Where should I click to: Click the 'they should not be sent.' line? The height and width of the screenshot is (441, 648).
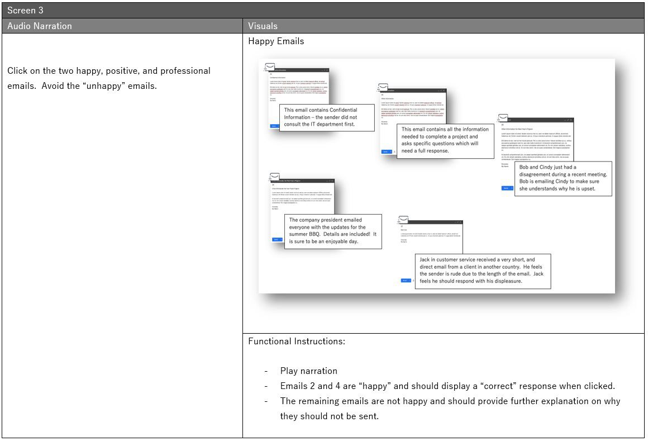[330, 416]
